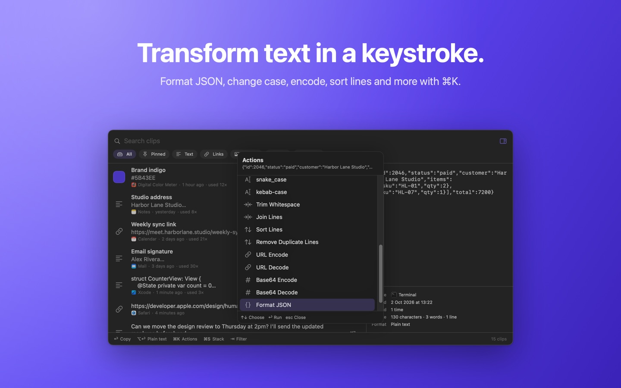Click ⌘K Actions in bottom bar

pyautogui.click(x=185, y=339)
